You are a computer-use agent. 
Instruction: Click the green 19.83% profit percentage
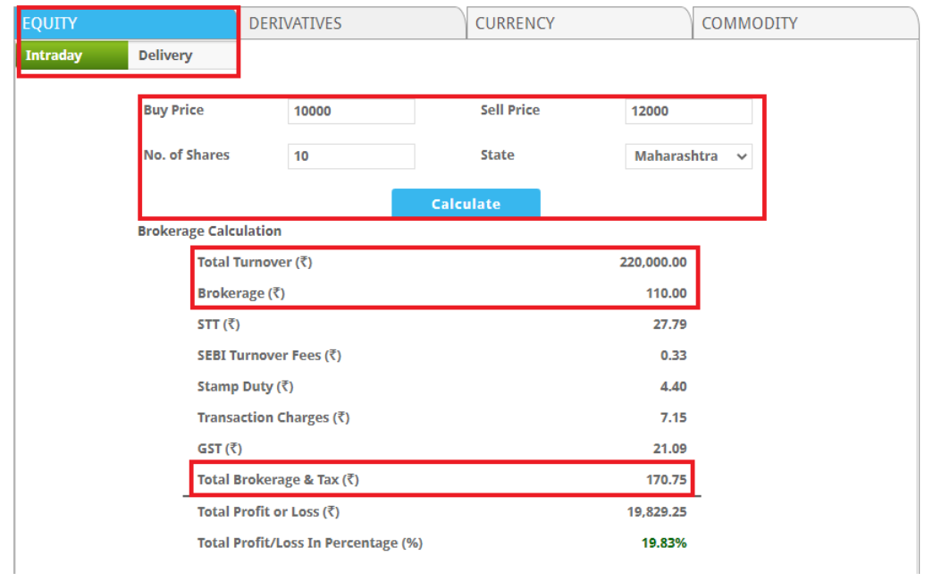(664, 543)
